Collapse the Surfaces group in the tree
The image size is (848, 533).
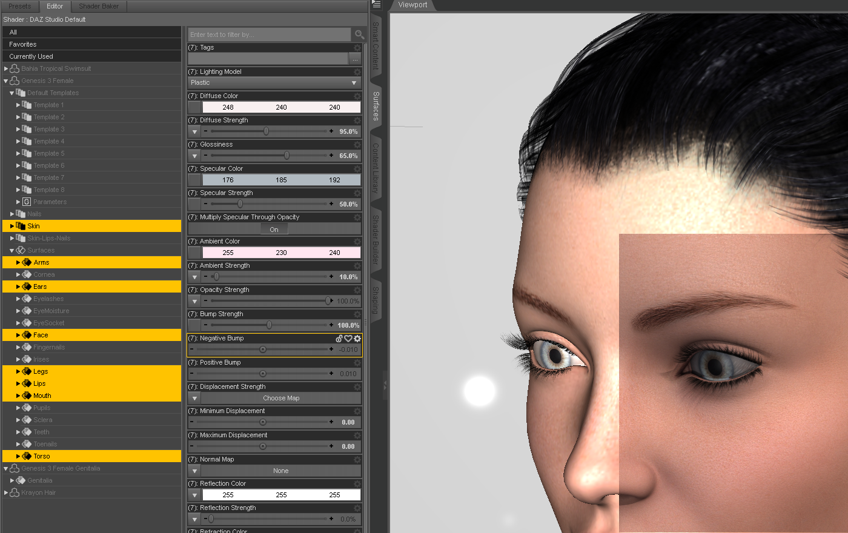point(12,250)
